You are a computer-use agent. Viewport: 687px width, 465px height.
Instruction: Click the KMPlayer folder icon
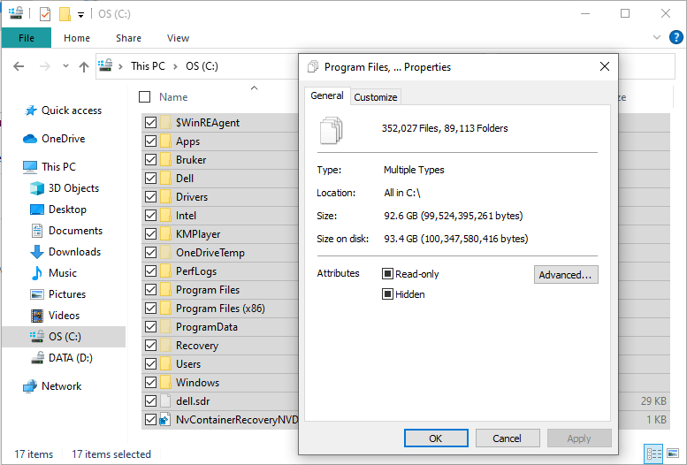pyautogui.click(x=165, y=234)
